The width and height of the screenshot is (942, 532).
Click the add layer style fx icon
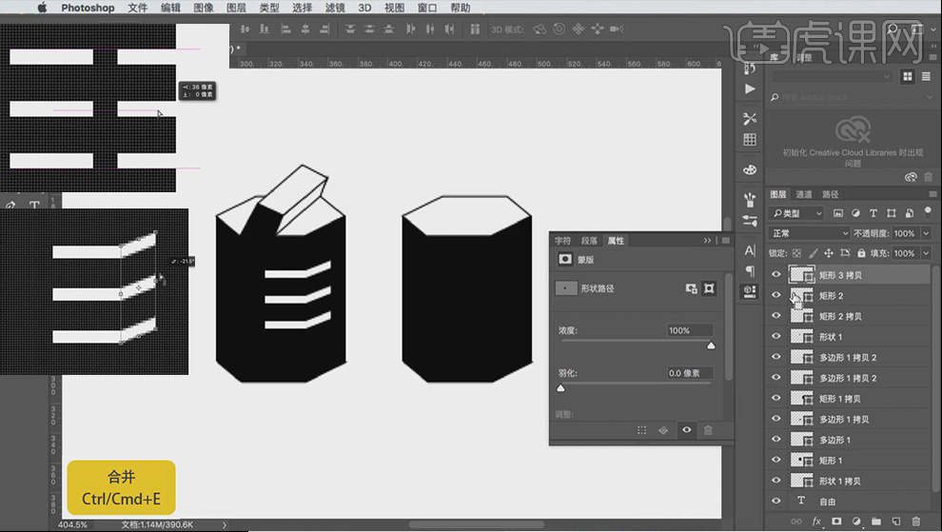coord(816,522)
